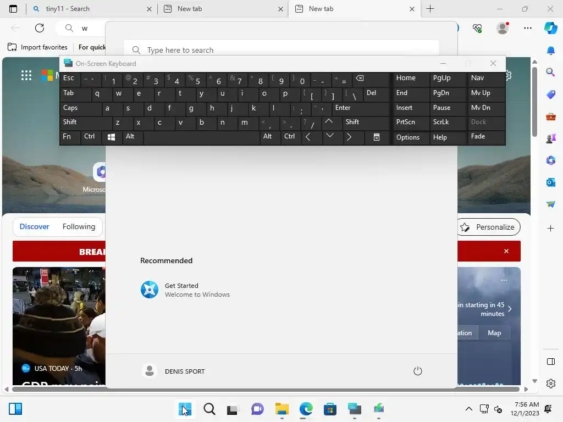The height and width of the screenshot is (422, 563).
Task: Open File Explorer from the taskbar
Action: (x=282, y=409)
